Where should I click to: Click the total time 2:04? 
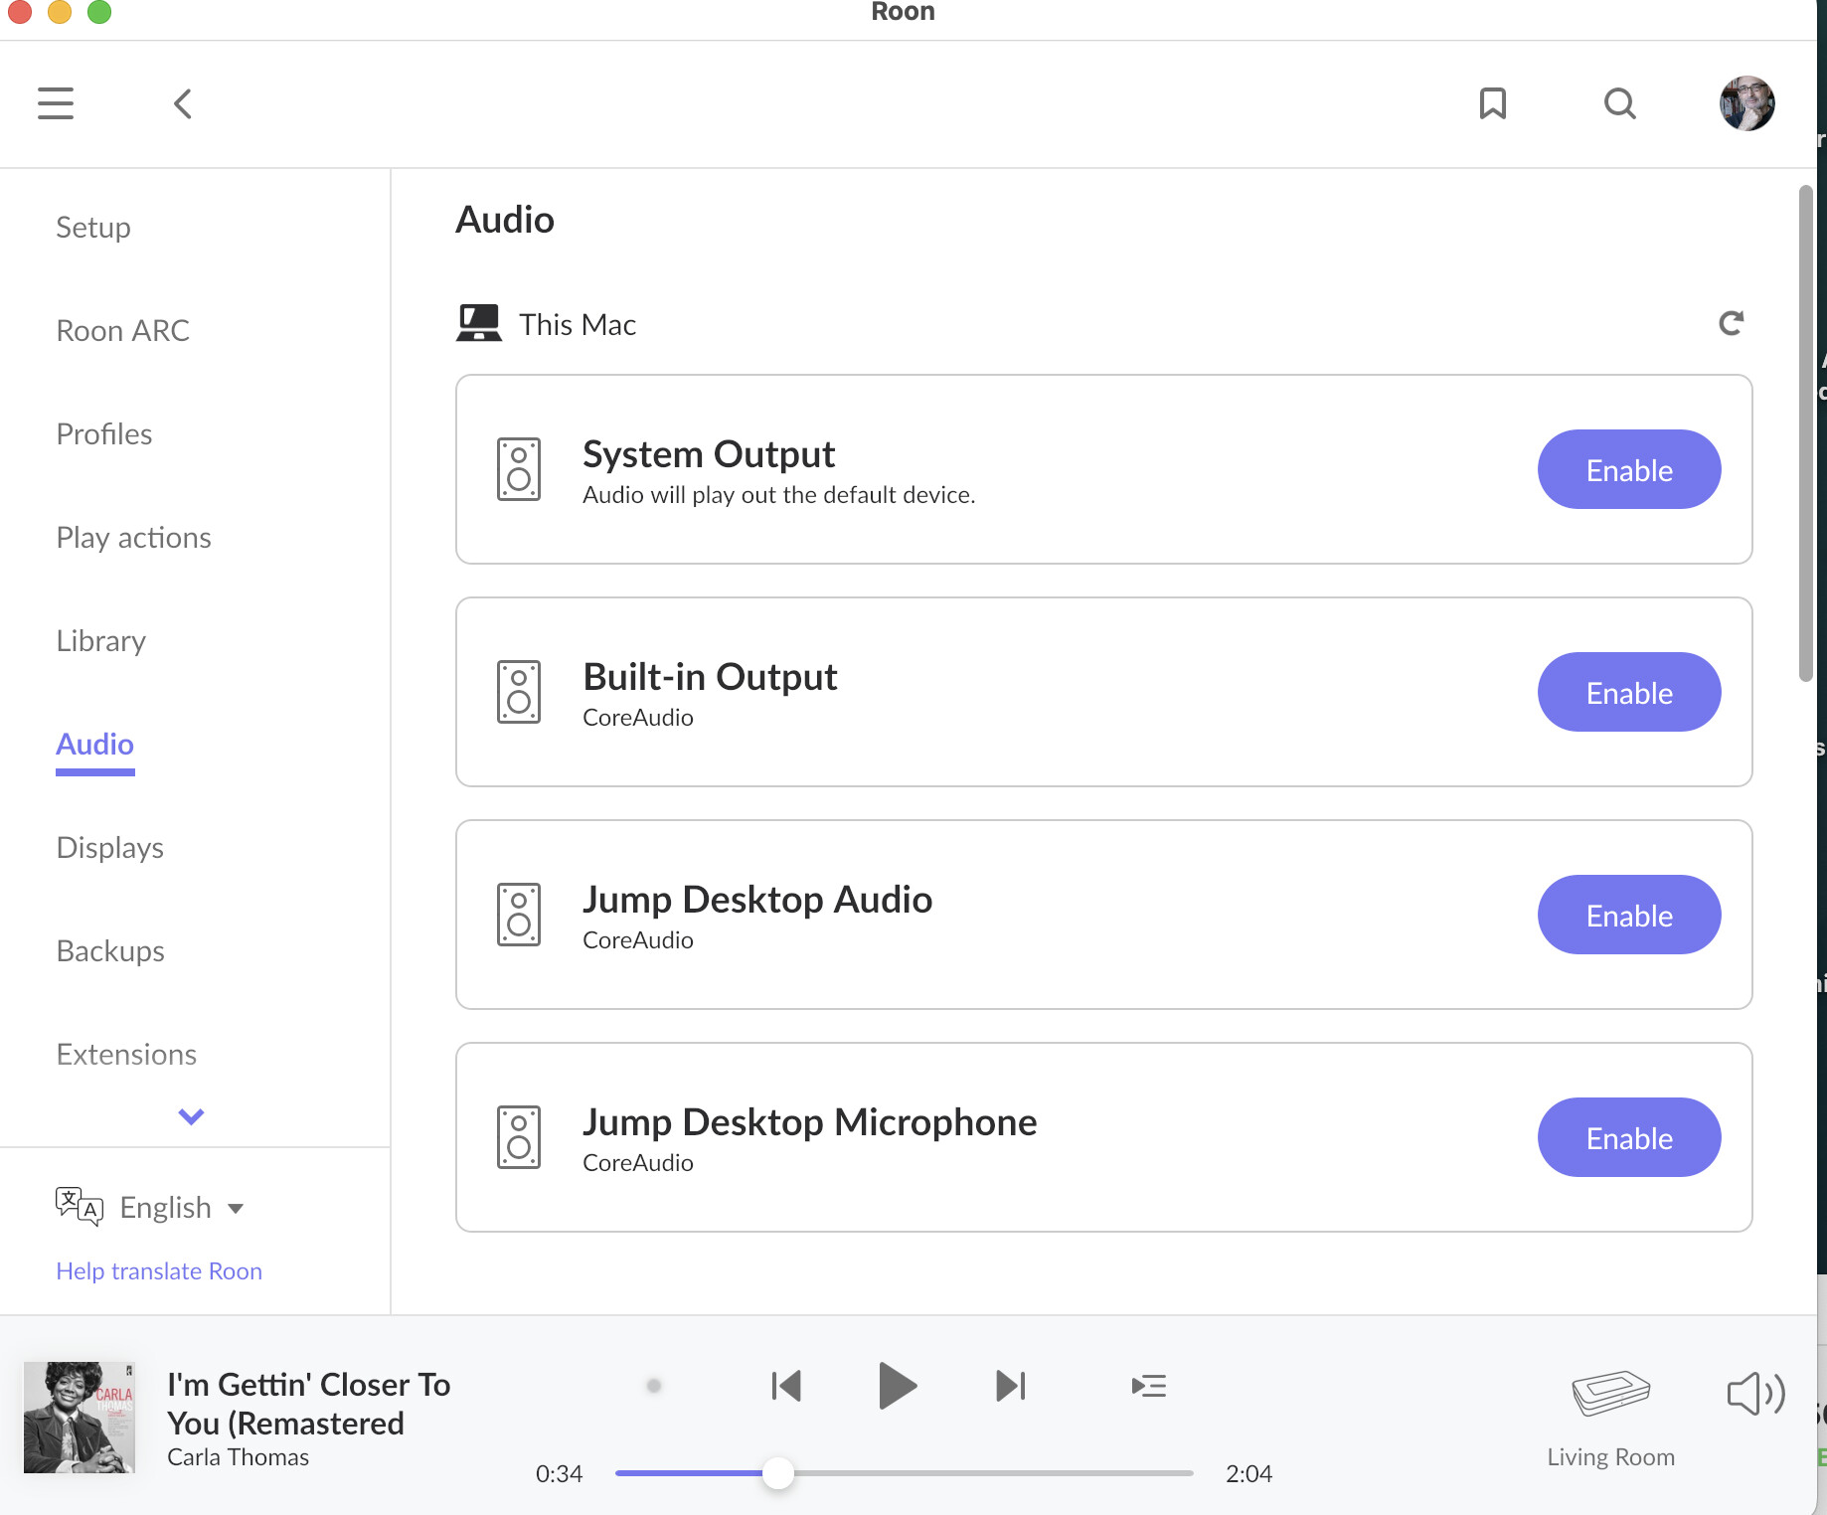click(x=1248, y=1473)
